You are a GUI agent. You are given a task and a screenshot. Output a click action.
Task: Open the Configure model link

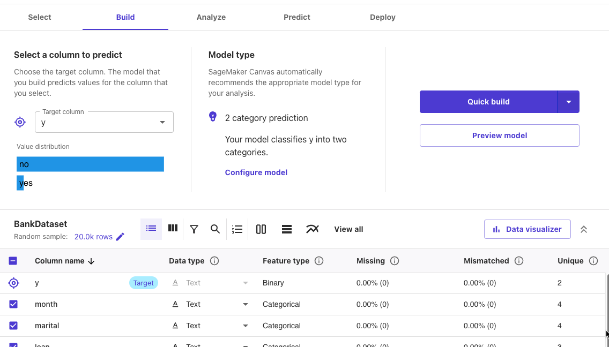click(256, 172)
